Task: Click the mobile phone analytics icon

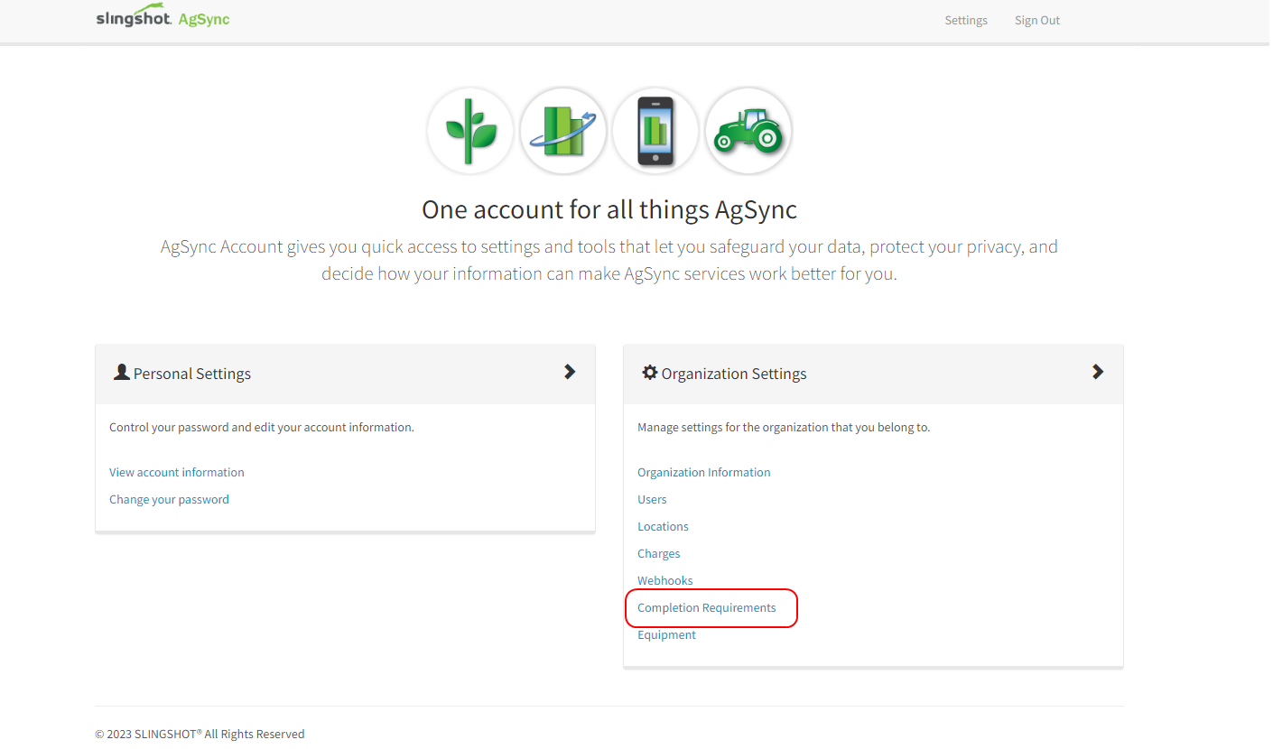Action: coord(655,131)
